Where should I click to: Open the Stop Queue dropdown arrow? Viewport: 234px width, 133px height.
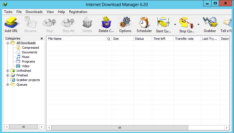point(198,25)
